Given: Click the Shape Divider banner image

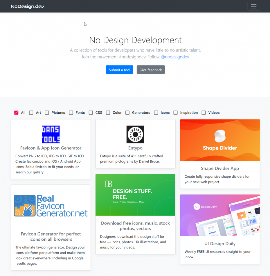Looking at the screenshot, I should pos(220,140).
